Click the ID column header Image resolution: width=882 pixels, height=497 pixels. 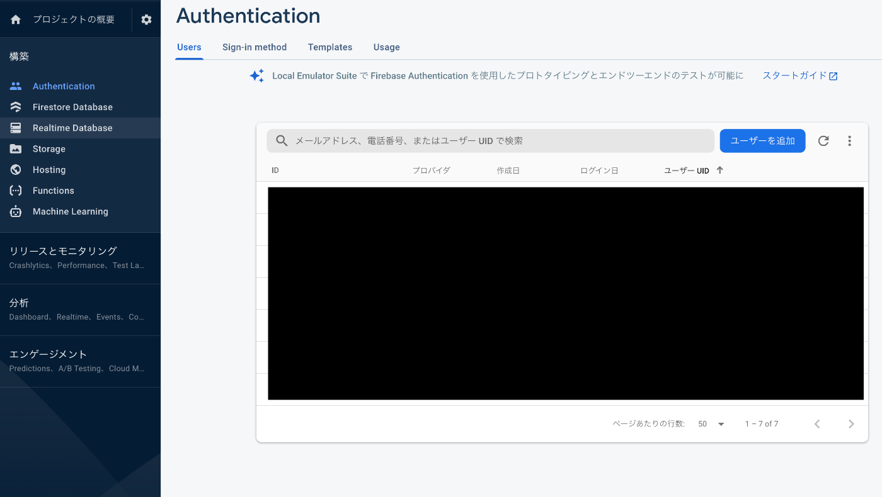coord(275,170)
